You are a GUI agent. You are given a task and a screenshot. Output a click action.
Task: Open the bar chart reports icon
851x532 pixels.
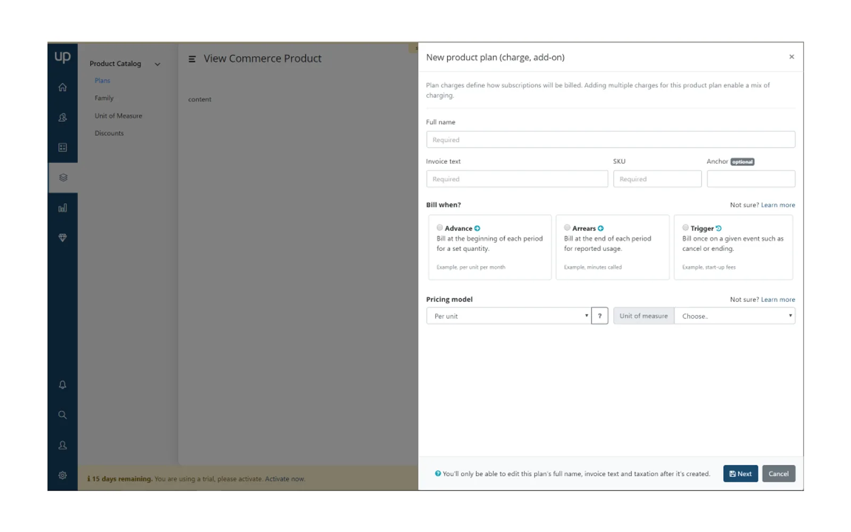[63, 208]
